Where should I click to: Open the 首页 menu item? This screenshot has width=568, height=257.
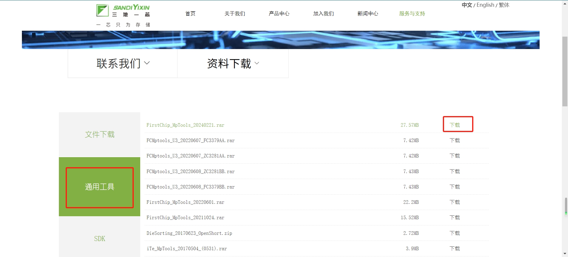coord(190,14)
